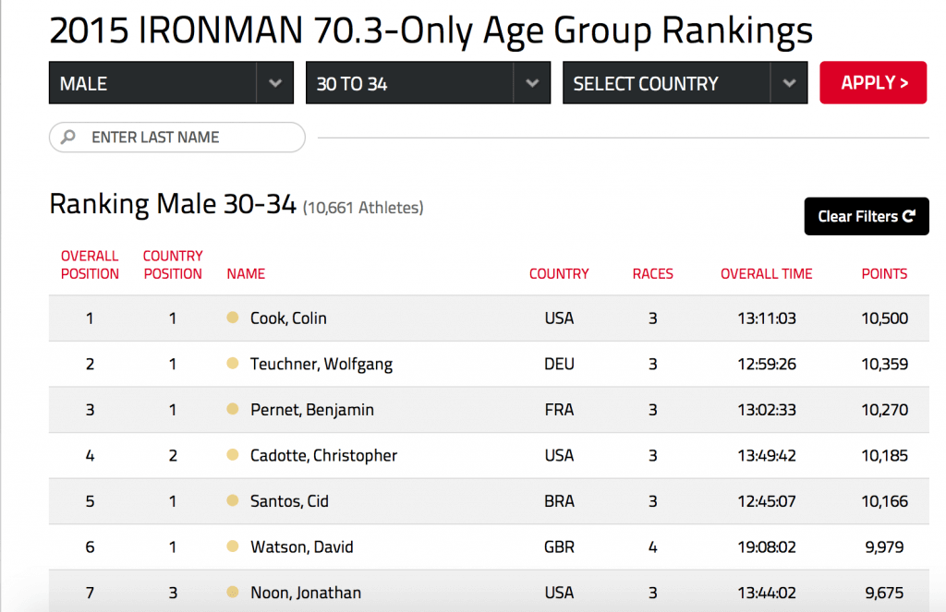
Task: Click gold dot beside Teuchner, Wolfgang
Action: [x=233, y=364]
